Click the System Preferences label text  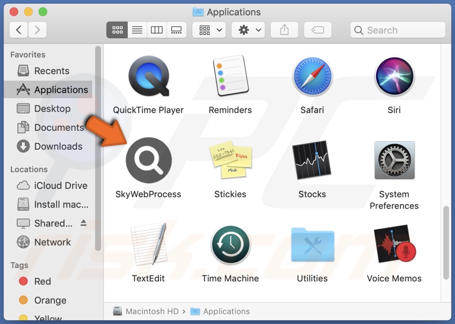pyautogui.click(x=394, y=200)
